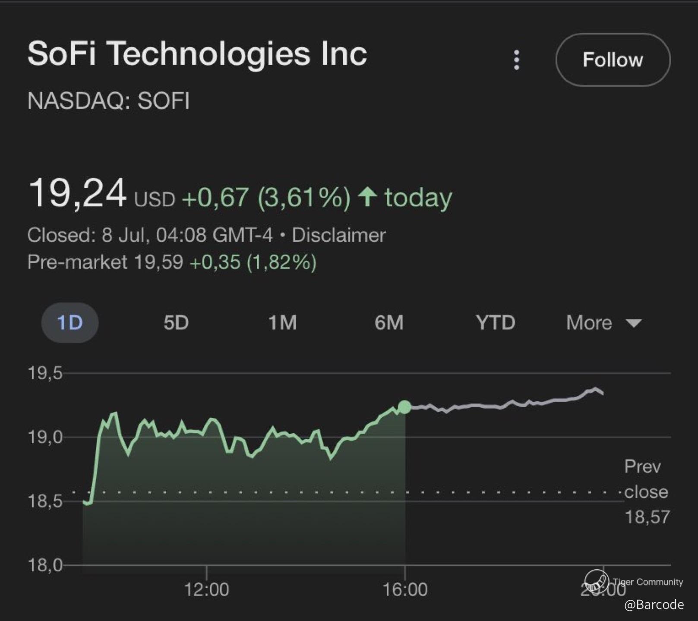Select the 6M time range
698x621 pixels.
point(389,323)
